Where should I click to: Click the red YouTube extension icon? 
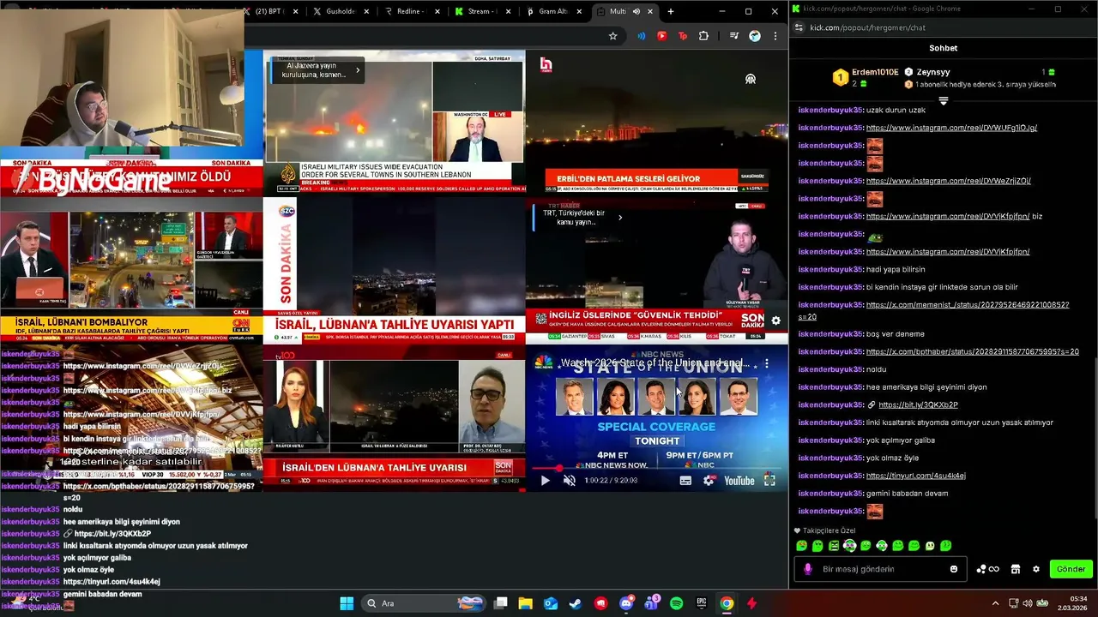(x=661, y=36)
